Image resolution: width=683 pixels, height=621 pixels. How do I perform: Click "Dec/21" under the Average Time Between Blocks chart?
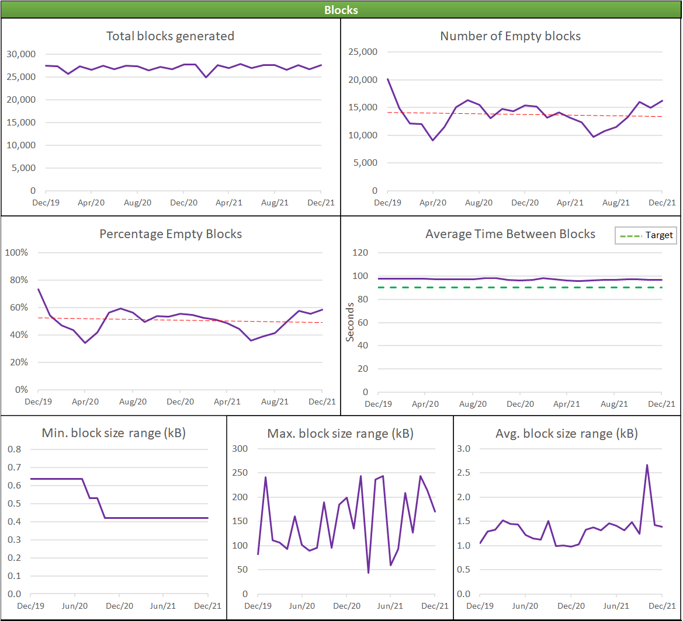(x=661, y=404)
